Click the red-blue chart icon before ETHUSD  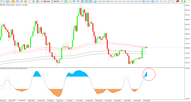[4, 5]
